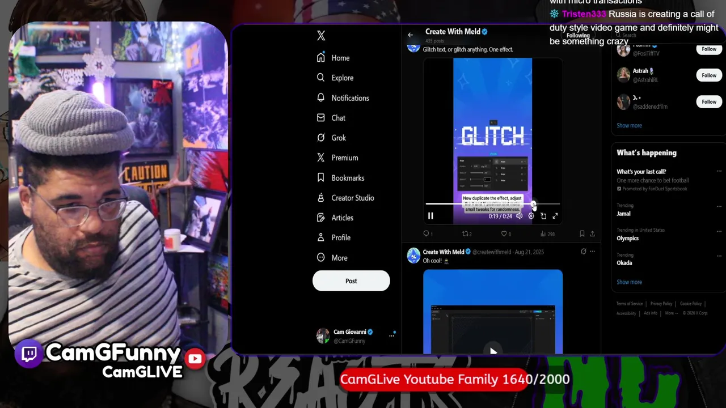The width and height of the screenshot is (726, 408).
Task: Open Astrah's profile avatar
Action: (x=623, y=75)
